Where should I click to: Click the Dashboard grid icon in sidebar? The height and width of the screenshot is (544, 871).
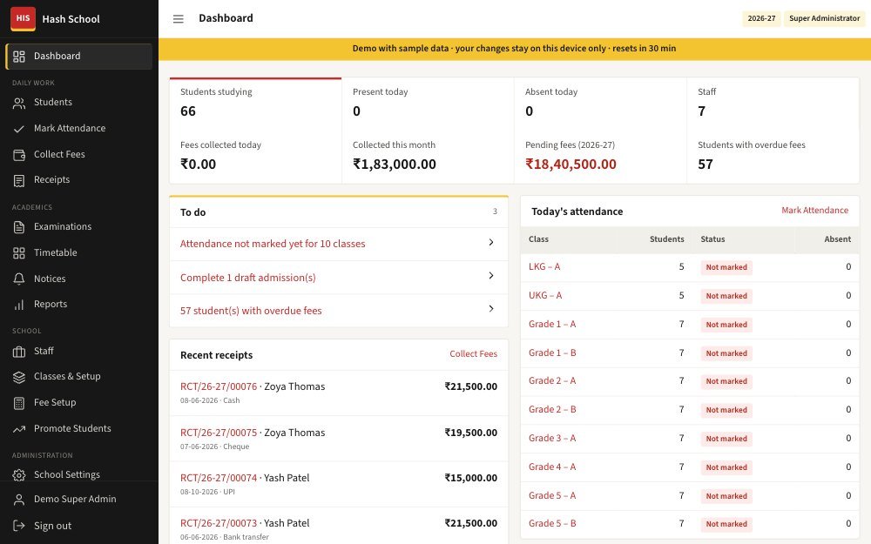pos(19,56)
